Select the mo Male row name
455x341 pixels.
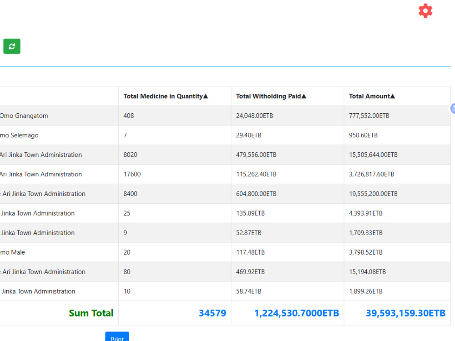tap(12, 252)
